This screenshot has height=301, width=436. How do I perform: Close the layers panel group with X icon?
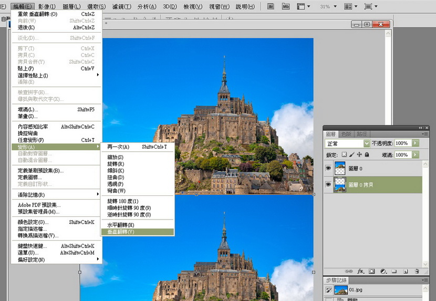pyautogui.click(x=427, y=128)
